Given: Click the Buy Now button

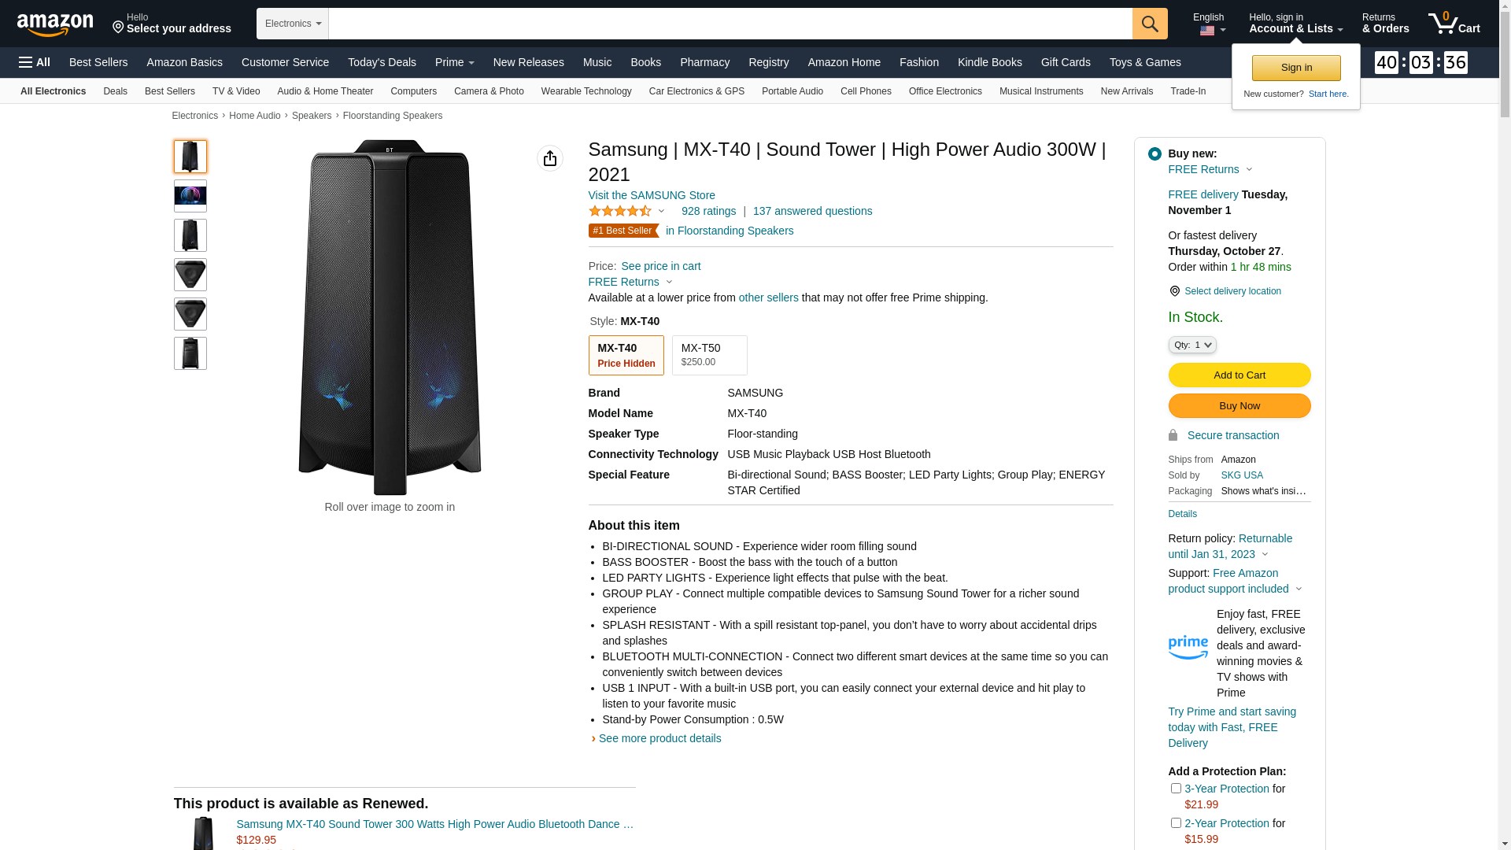Looking at the screenshot, I should coord(1239,405).
